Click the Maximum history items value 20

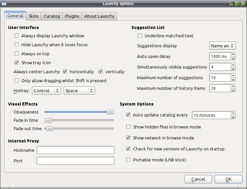point(220,89)
